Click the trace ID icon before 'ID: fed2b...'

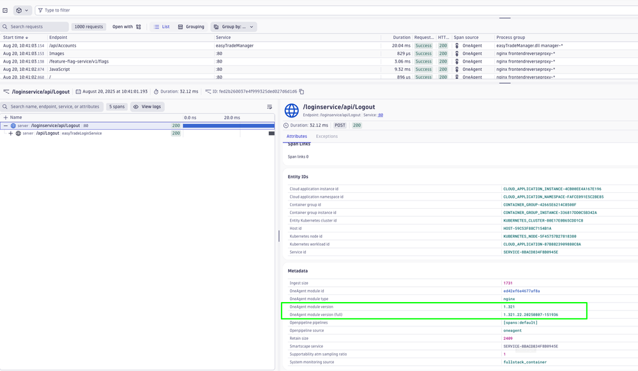[x=208, y=91]
